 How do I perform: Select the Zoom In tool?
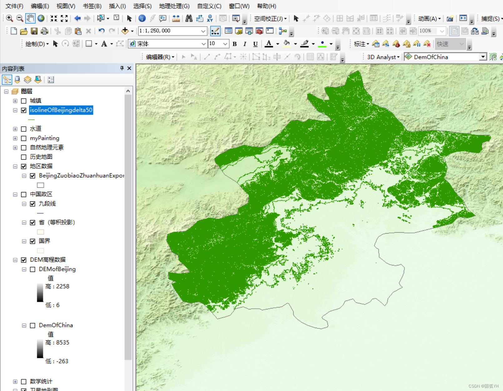9,18
